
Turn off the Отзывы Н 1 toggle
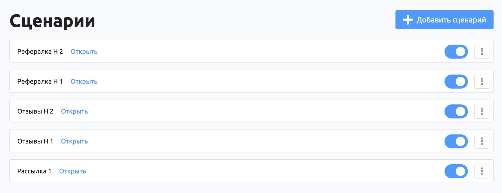(456, 141)
